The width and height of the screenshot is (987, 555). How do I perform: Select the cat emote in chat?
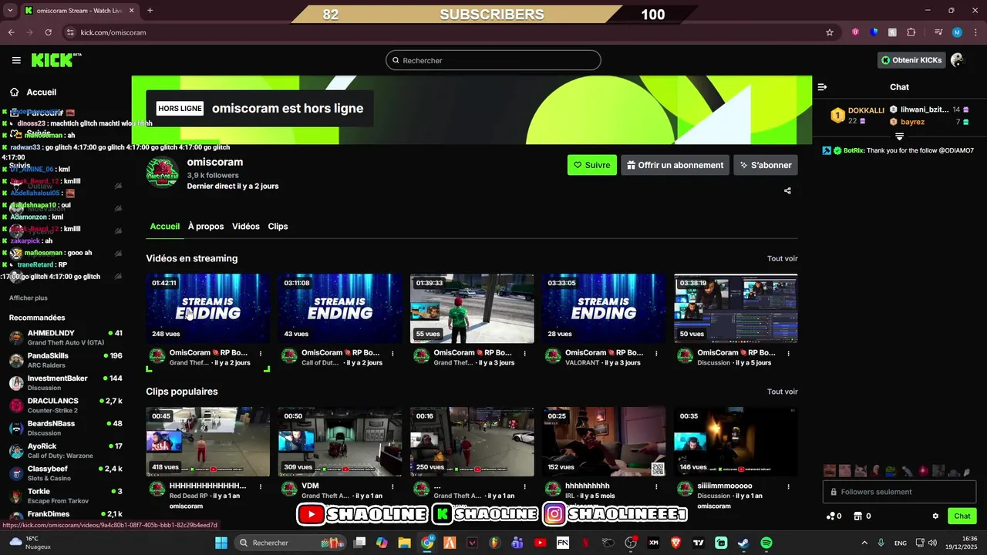pos(860,470)
